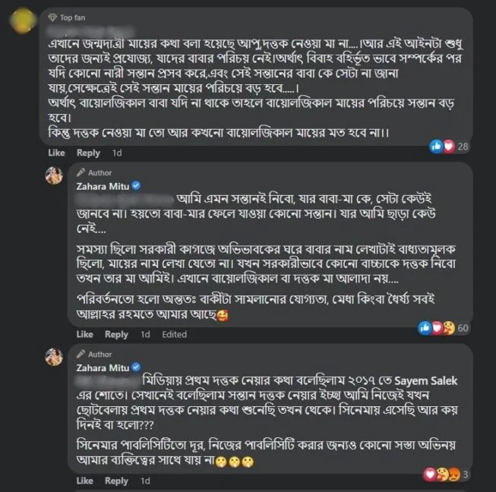
Task: Open the Sayem Salek tagged profile link
Action: coord(426,380)
